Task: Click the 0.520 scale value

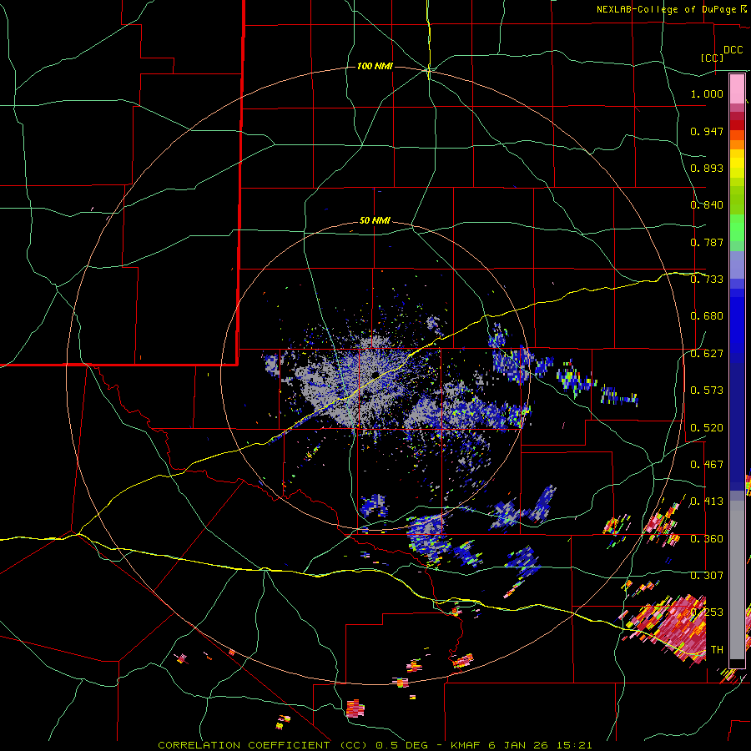Action: [x=707, y=428]
